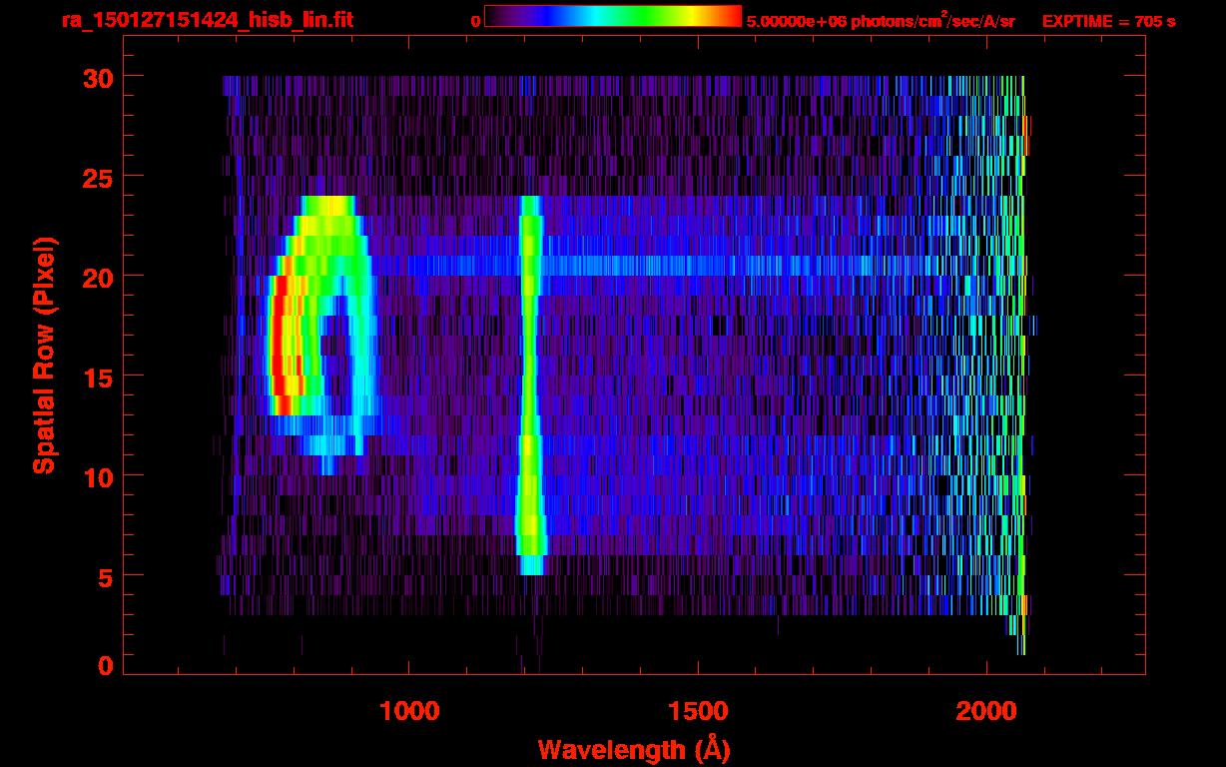
Task: Click the filename ra_150127151424_hisb_lin.fit title
Action: [x=207, y=20]
